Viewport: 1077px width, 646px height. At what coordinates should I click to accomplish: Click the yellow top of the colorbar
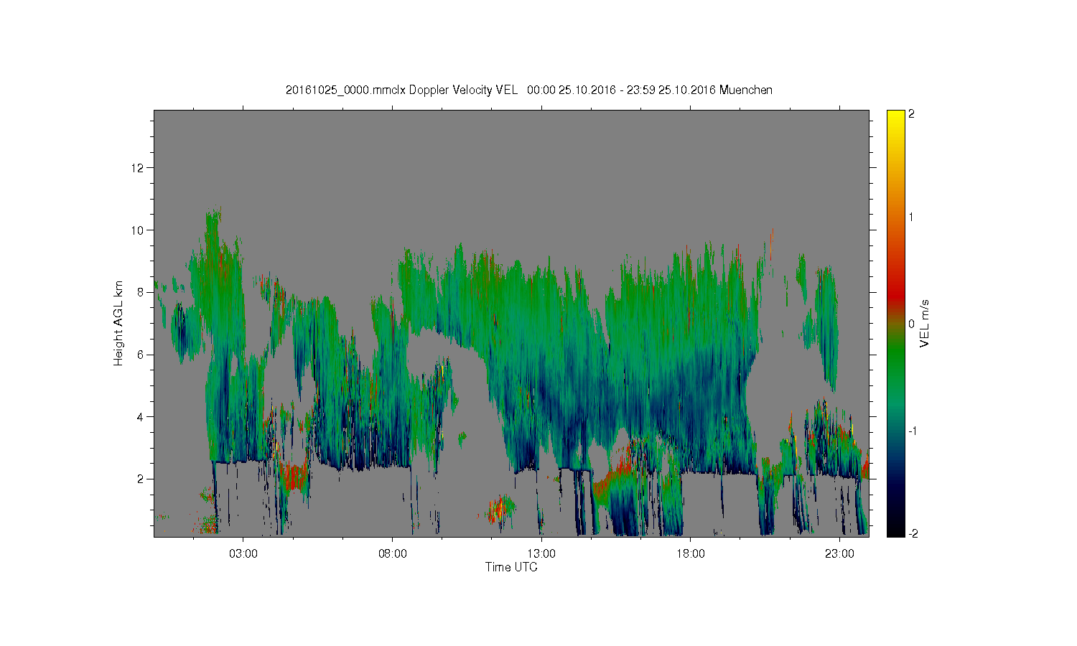click(x=895, y=115)
